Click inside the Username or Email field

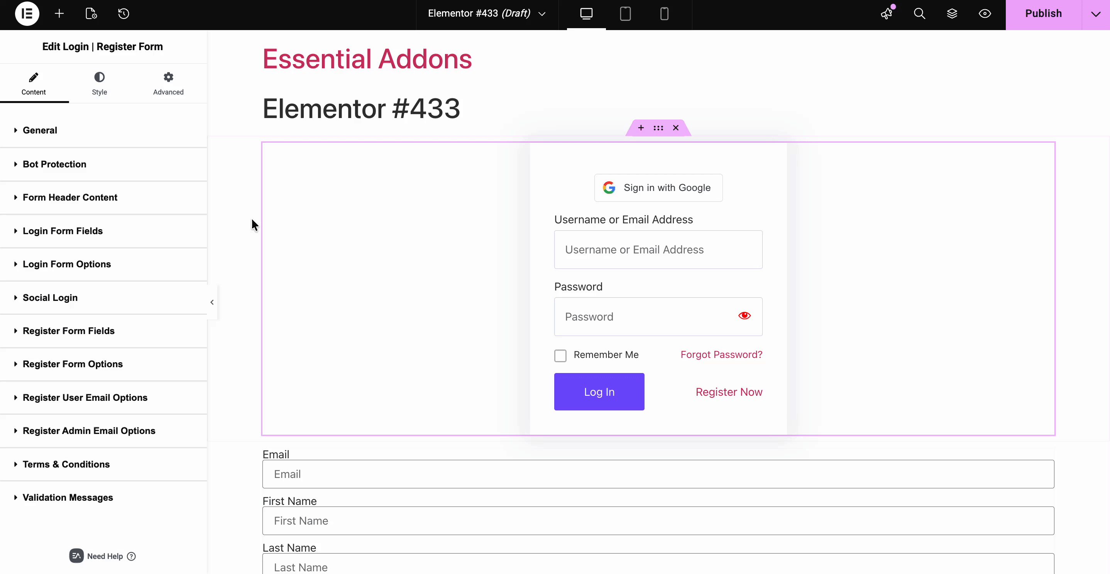click(x=658, y=249)
